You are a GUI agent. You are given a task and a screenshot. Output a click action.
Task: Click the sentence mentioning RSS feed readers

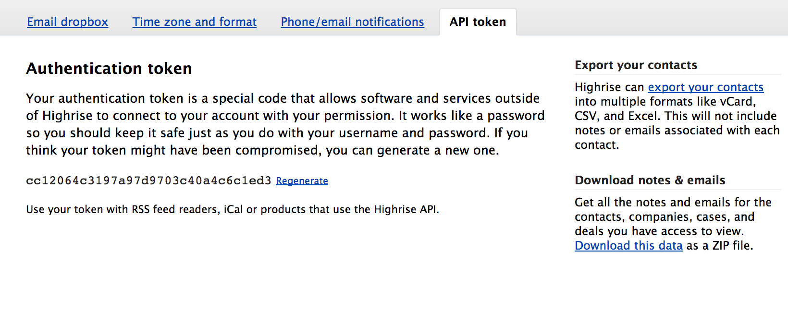232,210
